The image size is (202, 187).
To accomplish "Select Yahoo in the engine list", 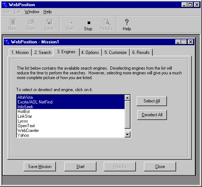I will (71, 135).
